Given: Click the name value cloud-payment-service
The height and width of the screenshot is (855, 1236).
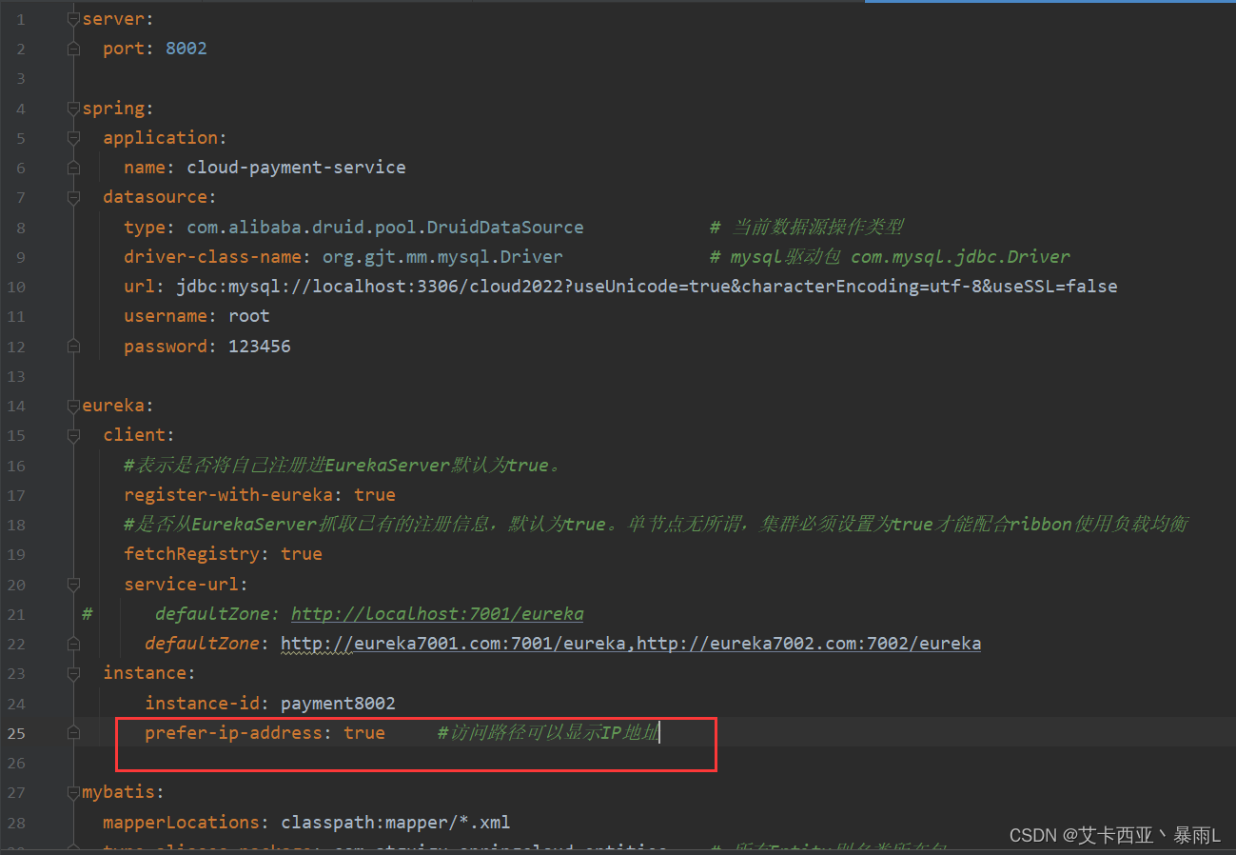Looking at the screenshot, I should [x=296, y=167].
